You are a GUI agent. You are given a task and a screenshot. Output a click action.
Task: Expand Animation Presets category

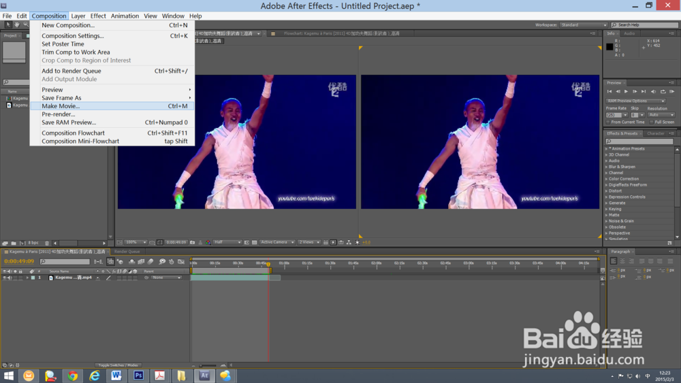coord(607,149)
